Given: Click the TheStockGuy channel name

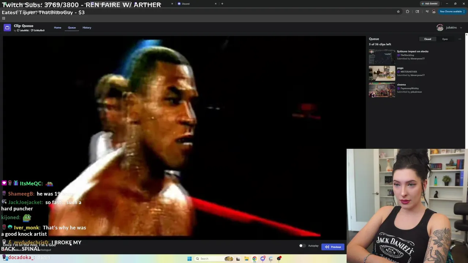Looking at the screenshot, I should 407,55.
